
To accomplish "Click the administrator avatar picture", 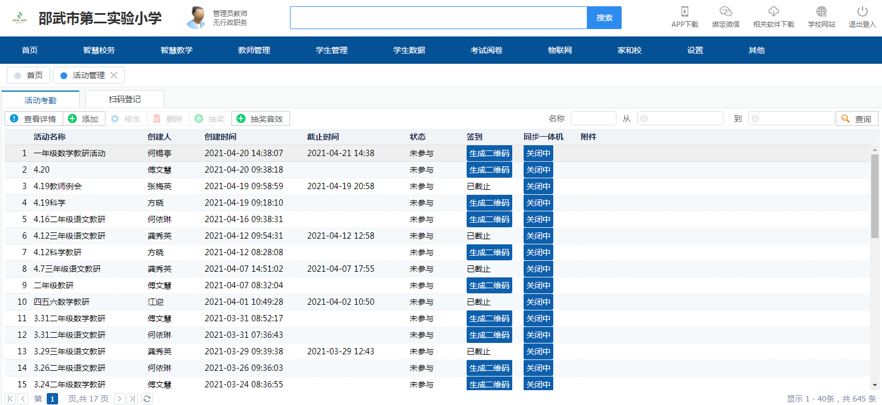I will [x=197, y=18].
